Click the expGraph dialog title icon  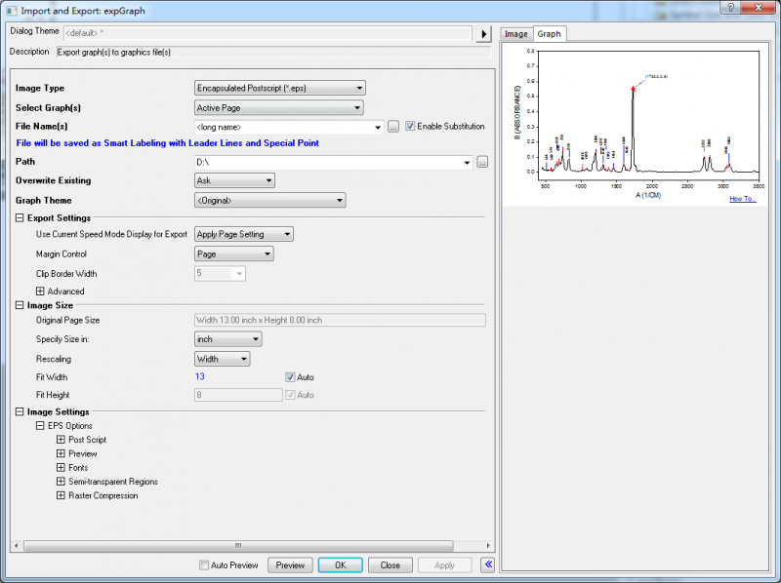coord(11,10)
